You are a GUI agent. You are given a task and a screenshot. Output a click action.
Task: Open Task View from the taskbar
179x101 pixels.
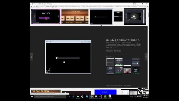click(69, 97)
